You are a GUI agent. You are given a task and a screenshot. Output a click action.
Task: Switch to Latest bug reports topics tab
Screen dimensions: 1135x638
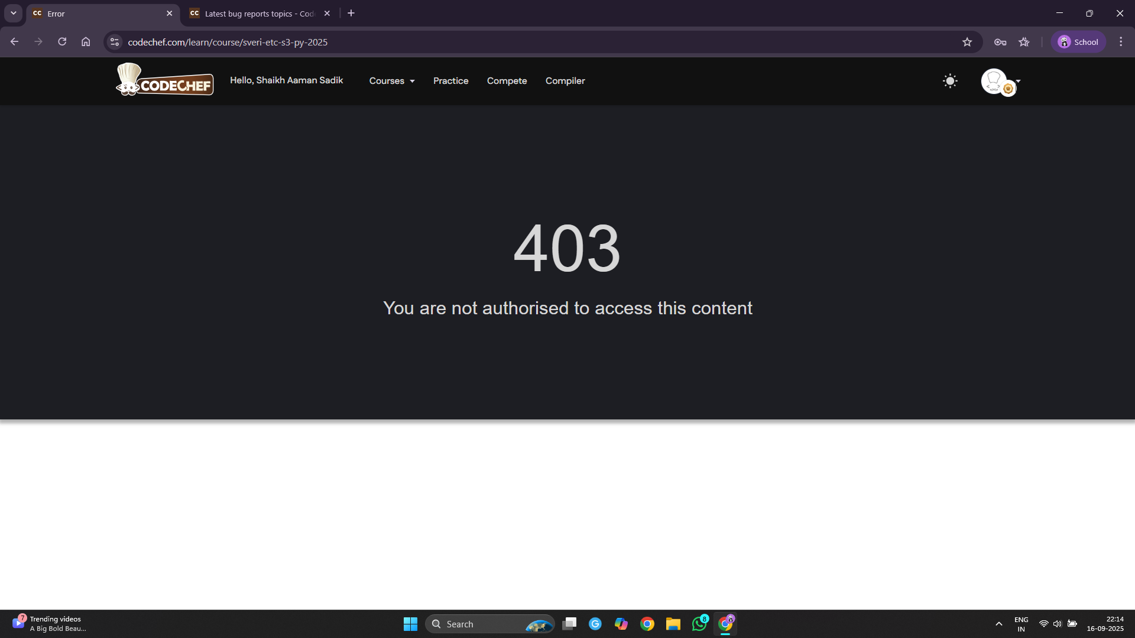[x=254, y=14]
